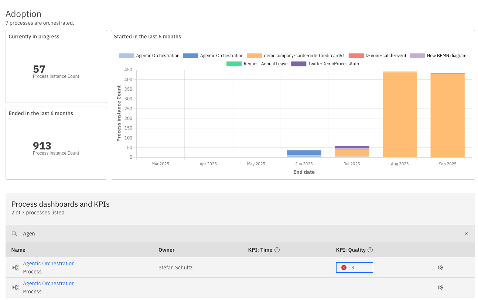This screenshot has width=478, height=300.
Task: Click the red error icon in the quality badge
Action: coord(344,268)
